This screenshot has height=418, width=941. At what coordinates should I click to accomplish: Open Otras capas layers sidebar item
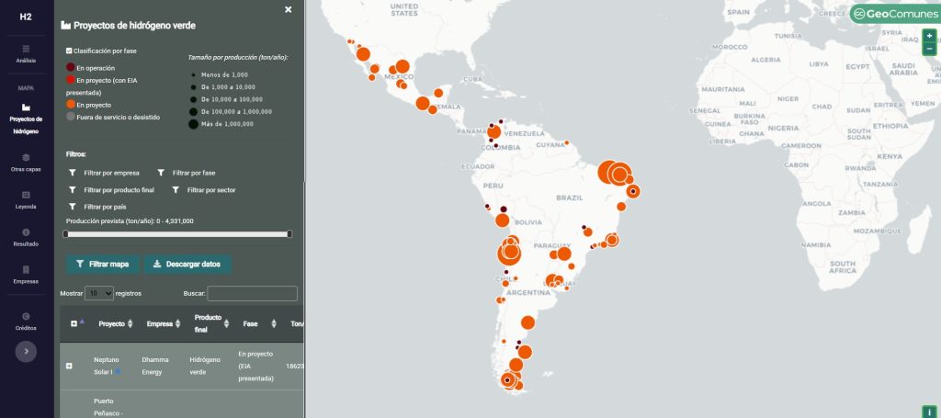[x=26, y=163]
